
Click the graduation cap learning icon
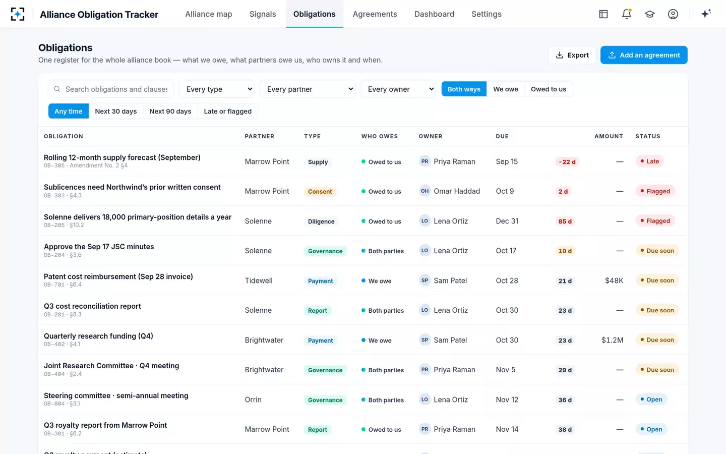(650, 14)
